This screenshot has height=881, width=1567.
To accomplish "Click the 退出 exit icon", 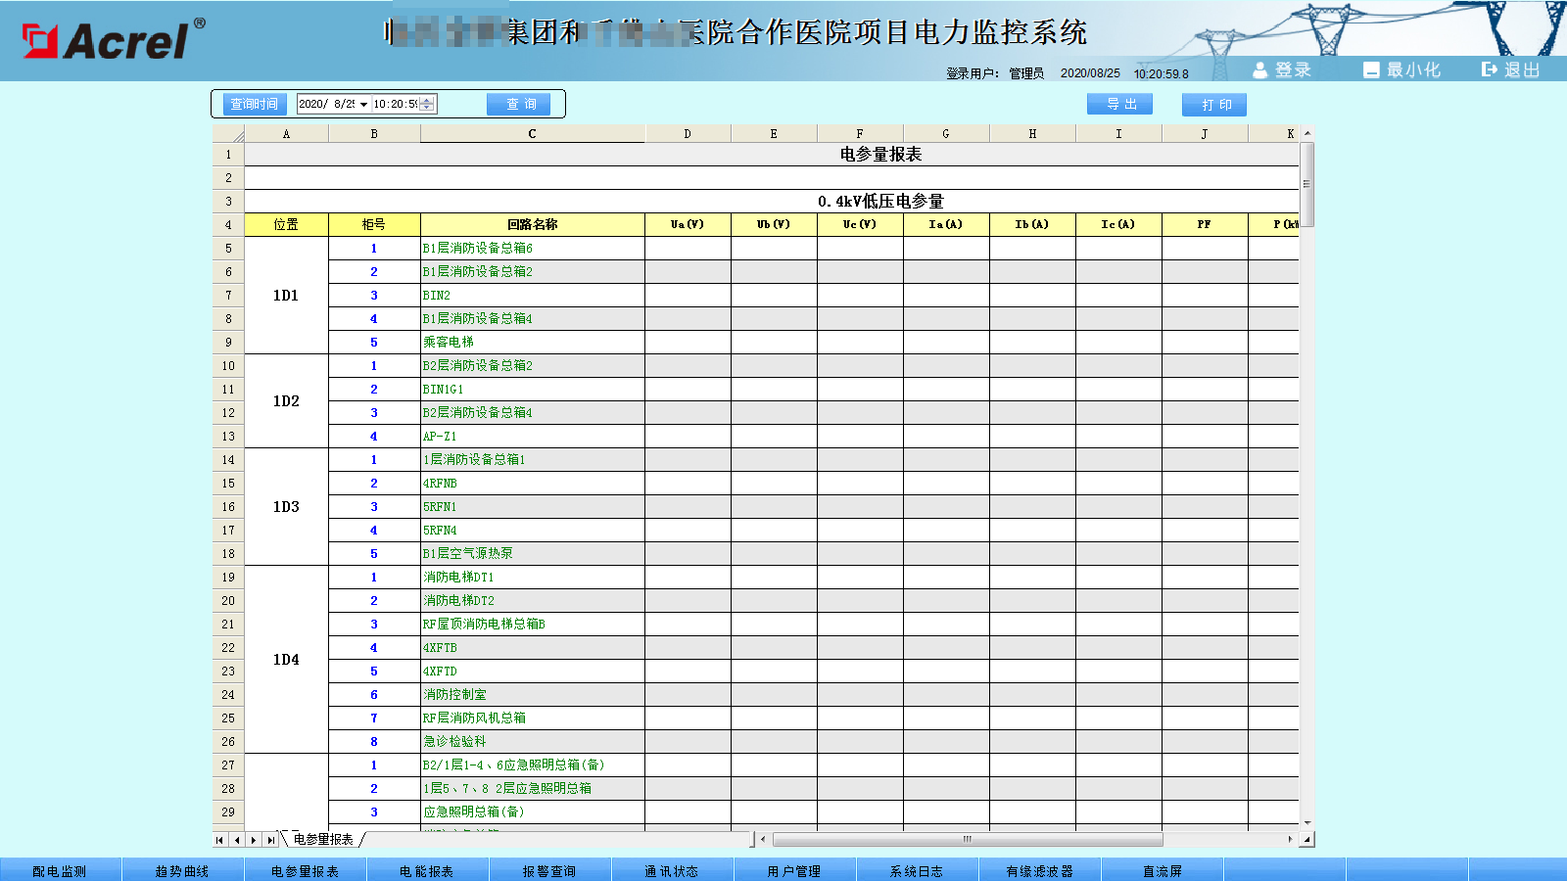I will click(1490, 70).
